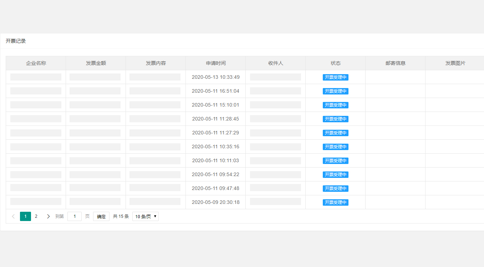Click the 发票图片 column header
Viewport: 484px width, 267px height.
click(x=455, y=63)
